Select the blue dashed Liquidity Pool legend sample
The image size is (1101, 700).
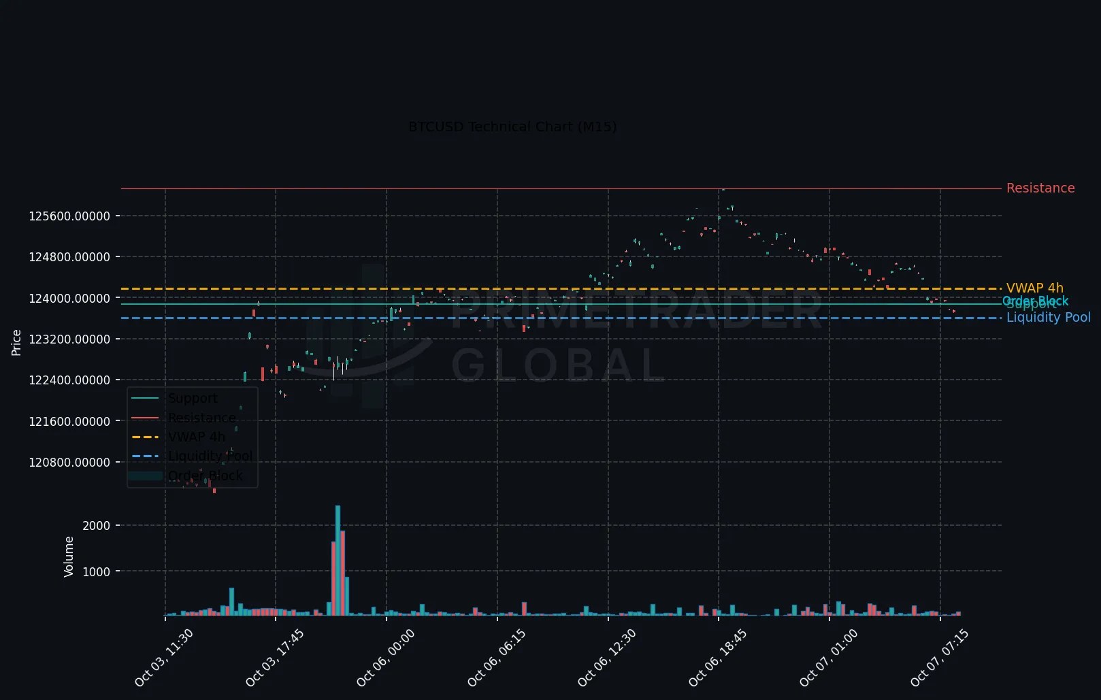145,456
